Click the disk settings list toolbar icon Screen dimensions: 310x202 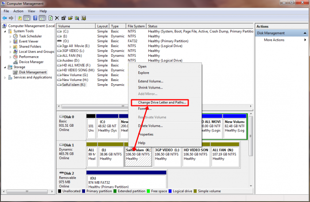84,18
